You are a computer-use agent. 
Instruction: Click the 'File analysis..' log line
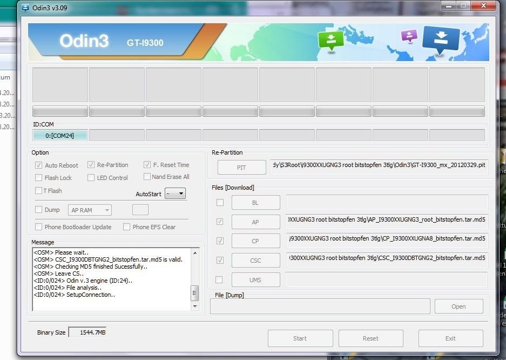click(x=68, y=288)
